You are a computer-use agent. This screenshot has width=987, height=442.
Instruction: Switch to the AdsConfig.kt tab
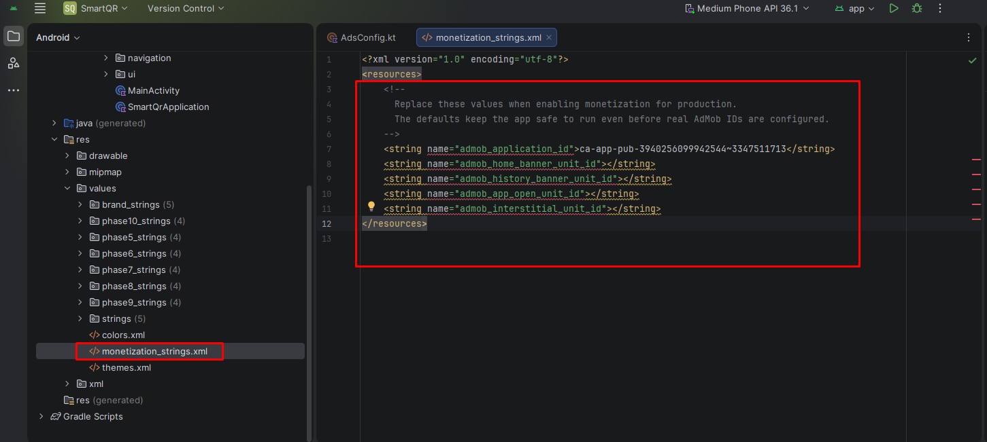[361, 37]
